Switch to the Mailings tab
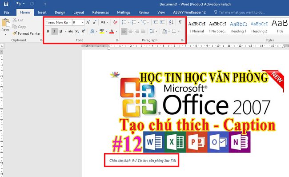The width and height of the screenshot is (289, 177). [124, 12]
